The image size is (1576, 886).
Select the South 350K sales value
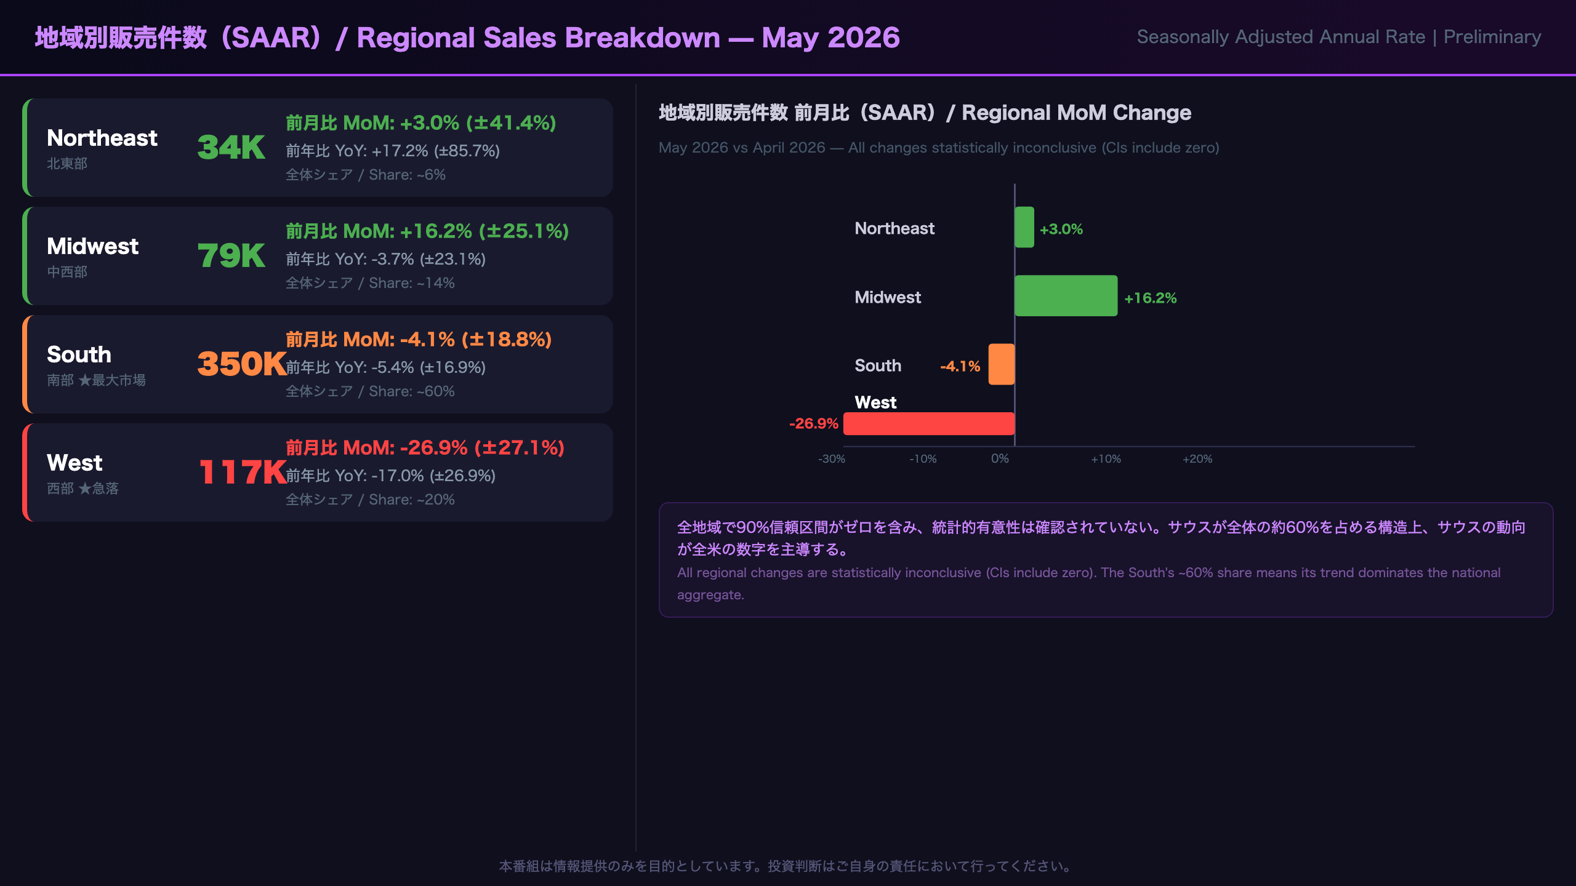tap(242, 364)
